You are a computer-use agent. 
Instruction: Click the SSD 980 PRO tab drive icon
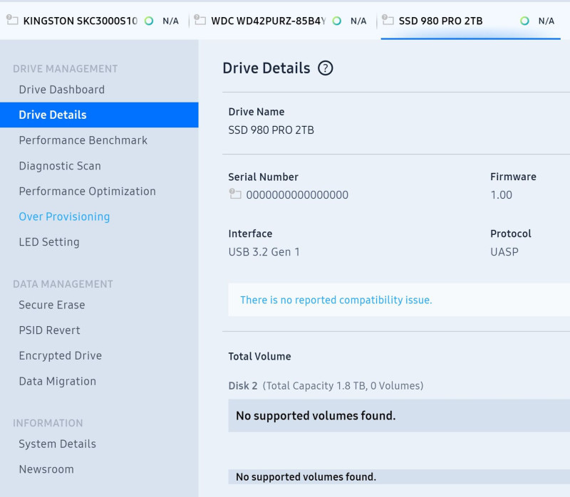(388, 20)
